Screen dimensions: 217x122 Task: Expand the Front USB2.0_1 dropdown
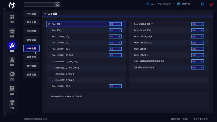tap(197, 49)
